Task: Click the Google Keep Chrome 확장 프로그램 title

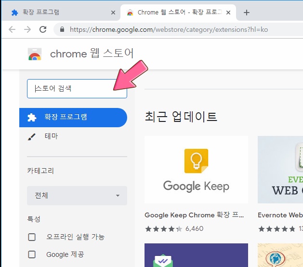Action: point(194,215)
